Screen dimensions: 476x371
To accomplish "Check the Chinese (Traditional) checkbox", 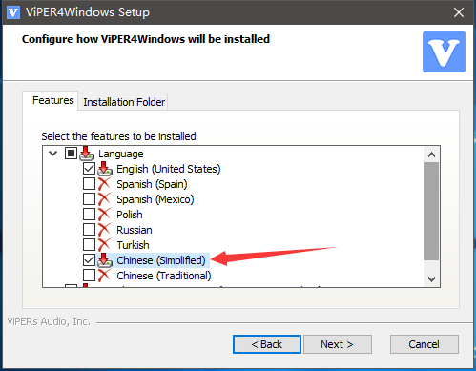I will click(x=89, y=276).
